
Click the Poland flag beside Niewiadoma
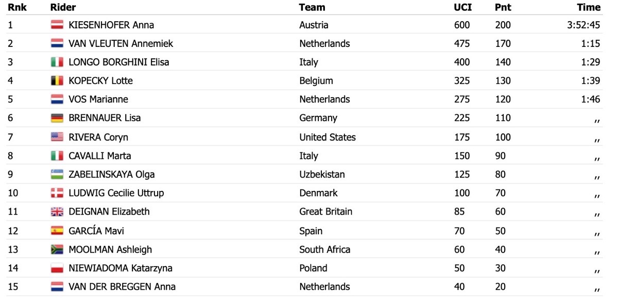(x=57, y=268)
